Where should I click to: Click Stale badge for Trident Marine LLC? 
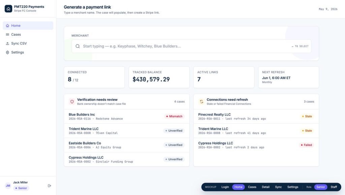click(x=307, y=131)
